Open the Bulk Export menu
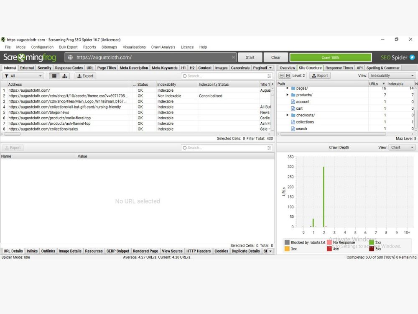This screenshot has width=418, height=314. point(68,47)
